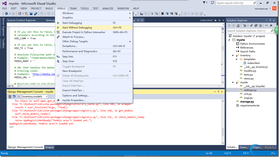Switch to the Output tab
The width and height of the screenshot is (279, 157).
pyautogui.click(x=49, y=147)
